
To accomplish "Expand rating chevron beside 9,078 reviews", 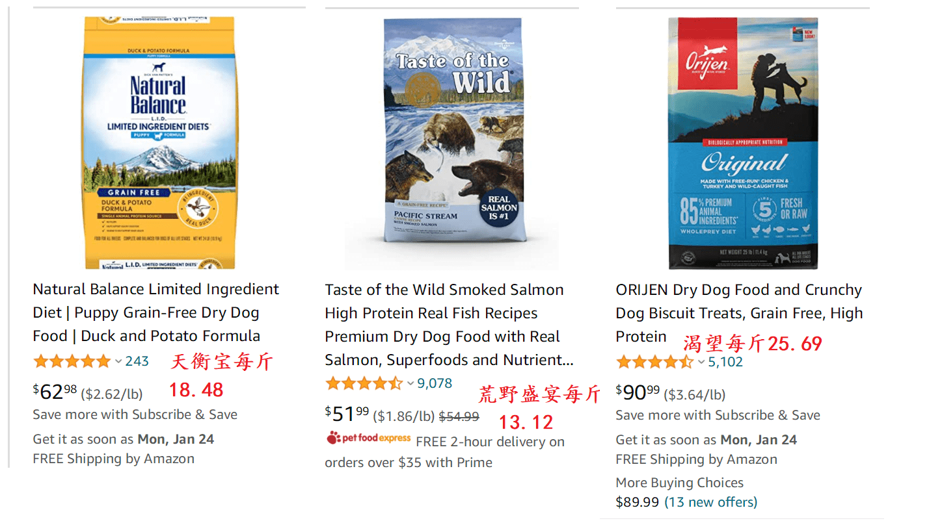I will point(410,383).
